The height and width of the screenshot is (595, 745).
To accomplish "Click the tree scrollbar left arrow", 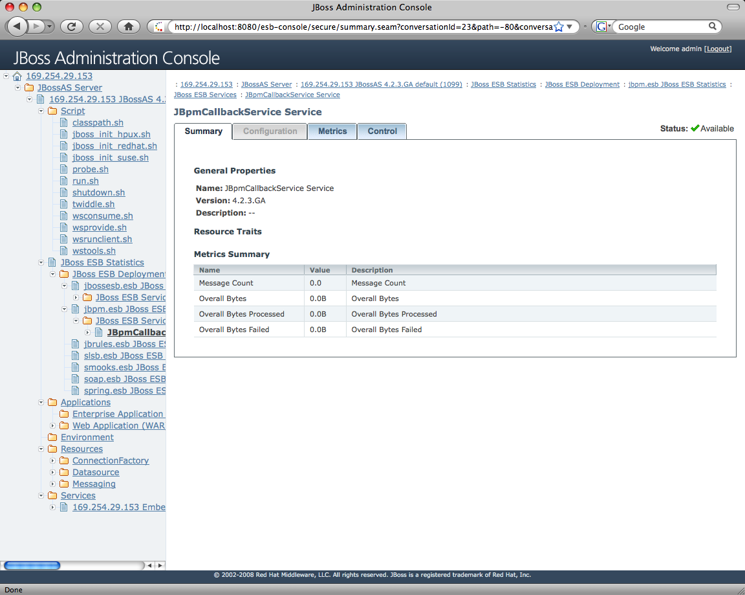I will [149, 565].
